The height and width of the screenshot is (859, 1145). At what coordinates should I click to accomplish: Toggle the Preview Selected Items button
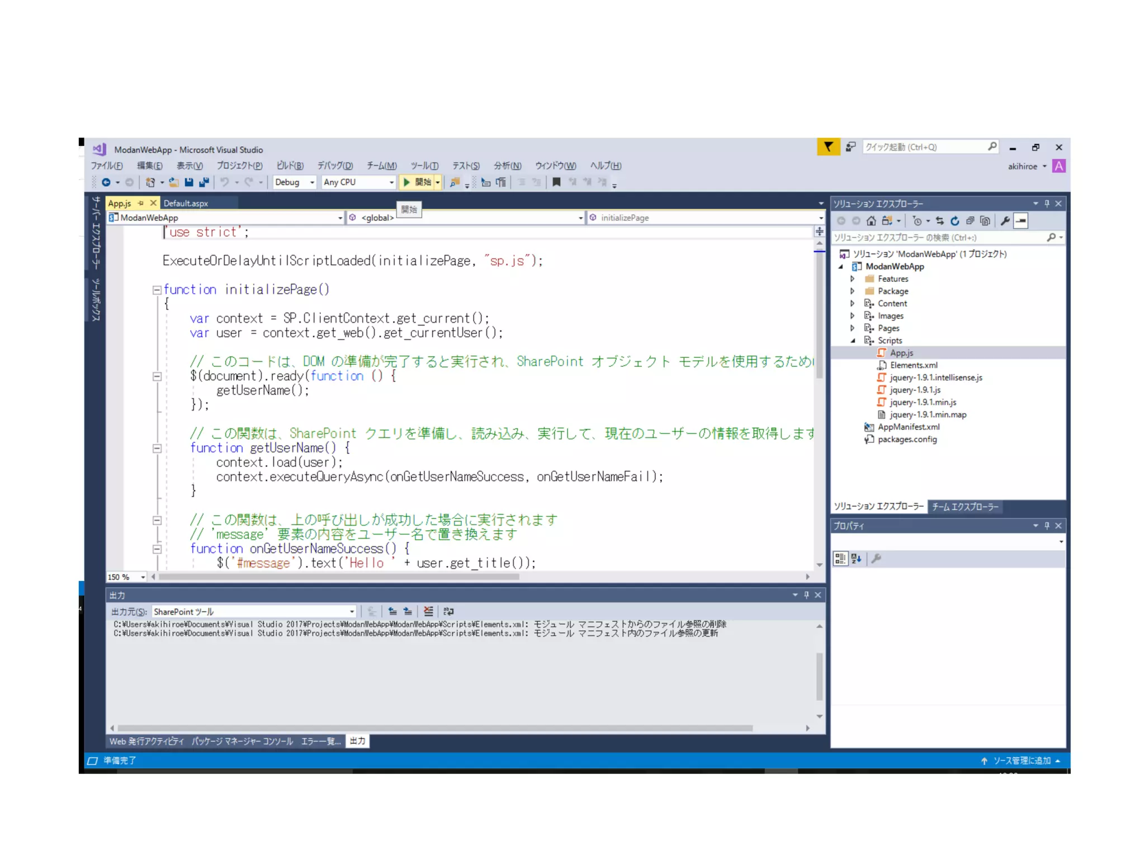point(1021,221)
